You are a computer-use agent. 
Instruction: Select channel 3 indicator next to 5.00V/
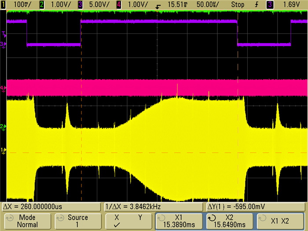(80, 4)
